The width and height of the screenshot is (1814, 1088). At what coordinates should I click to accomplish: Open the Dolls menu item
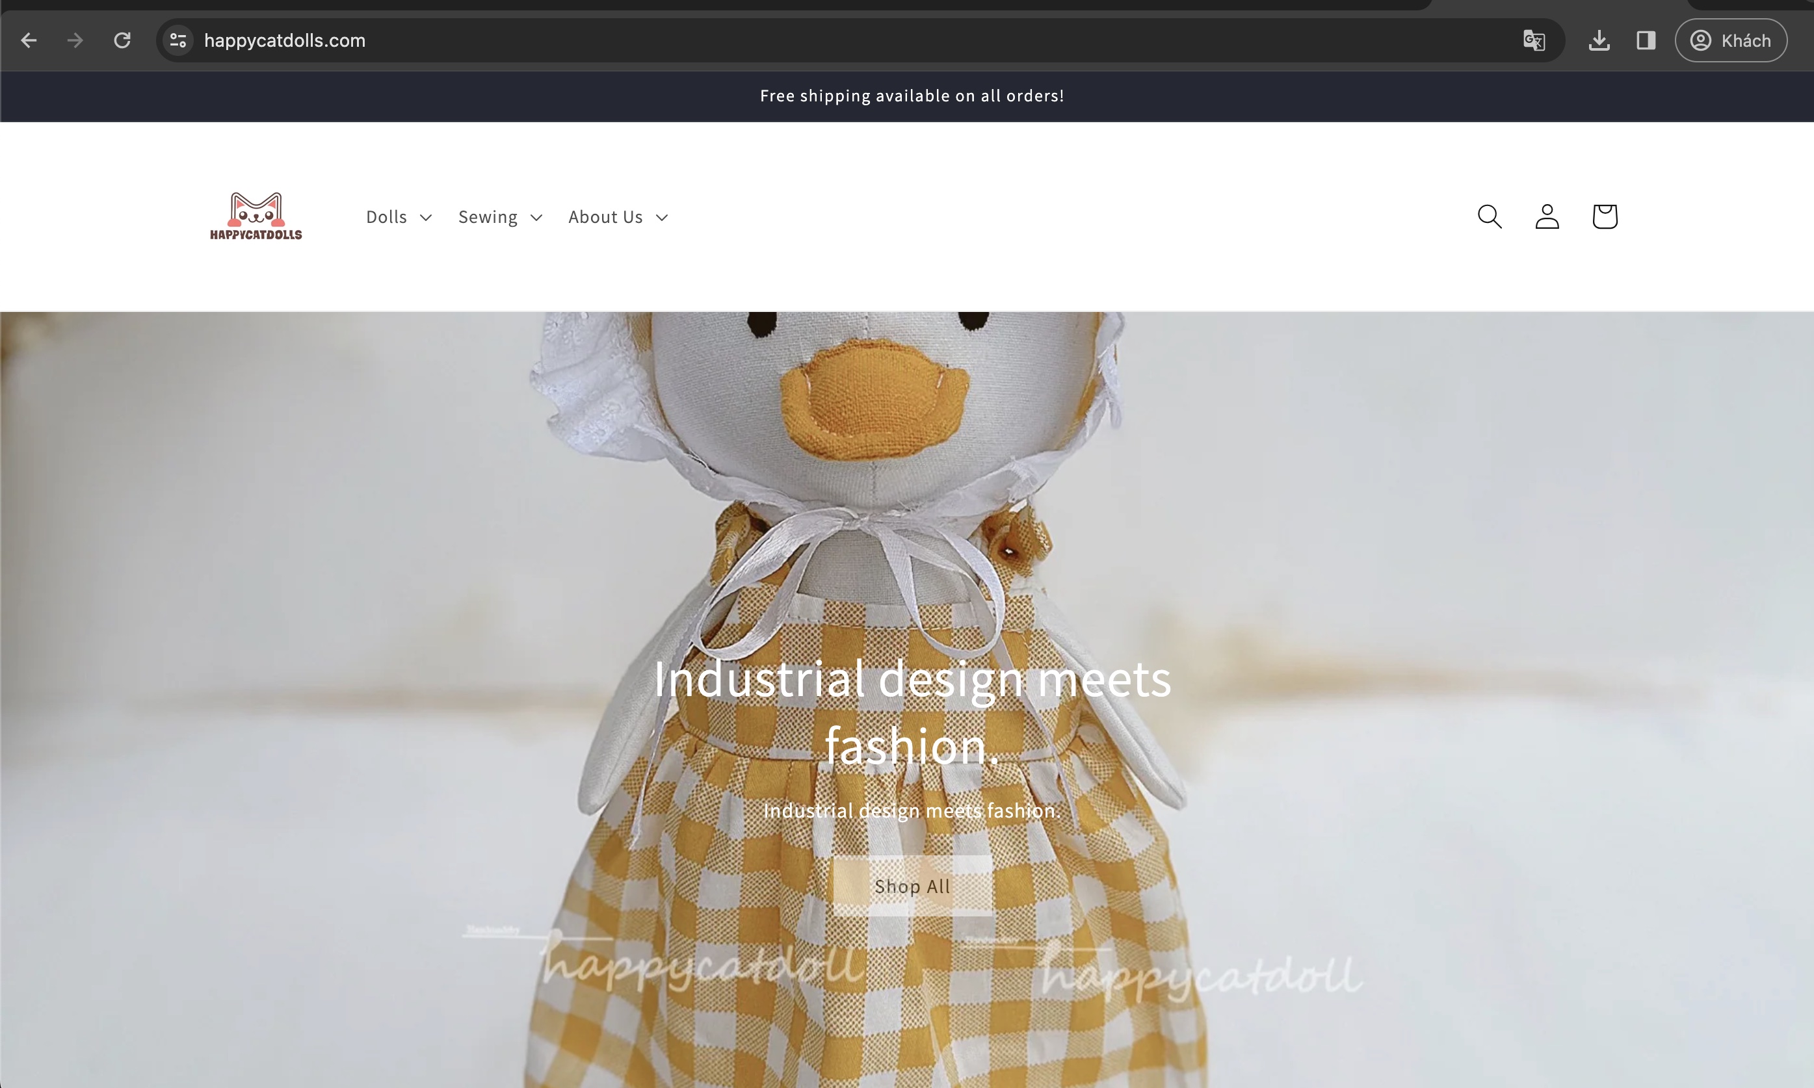point(386,217)
